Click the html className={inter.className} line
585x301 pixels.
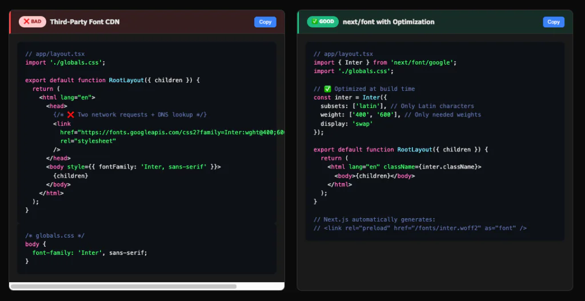point(404,167)
